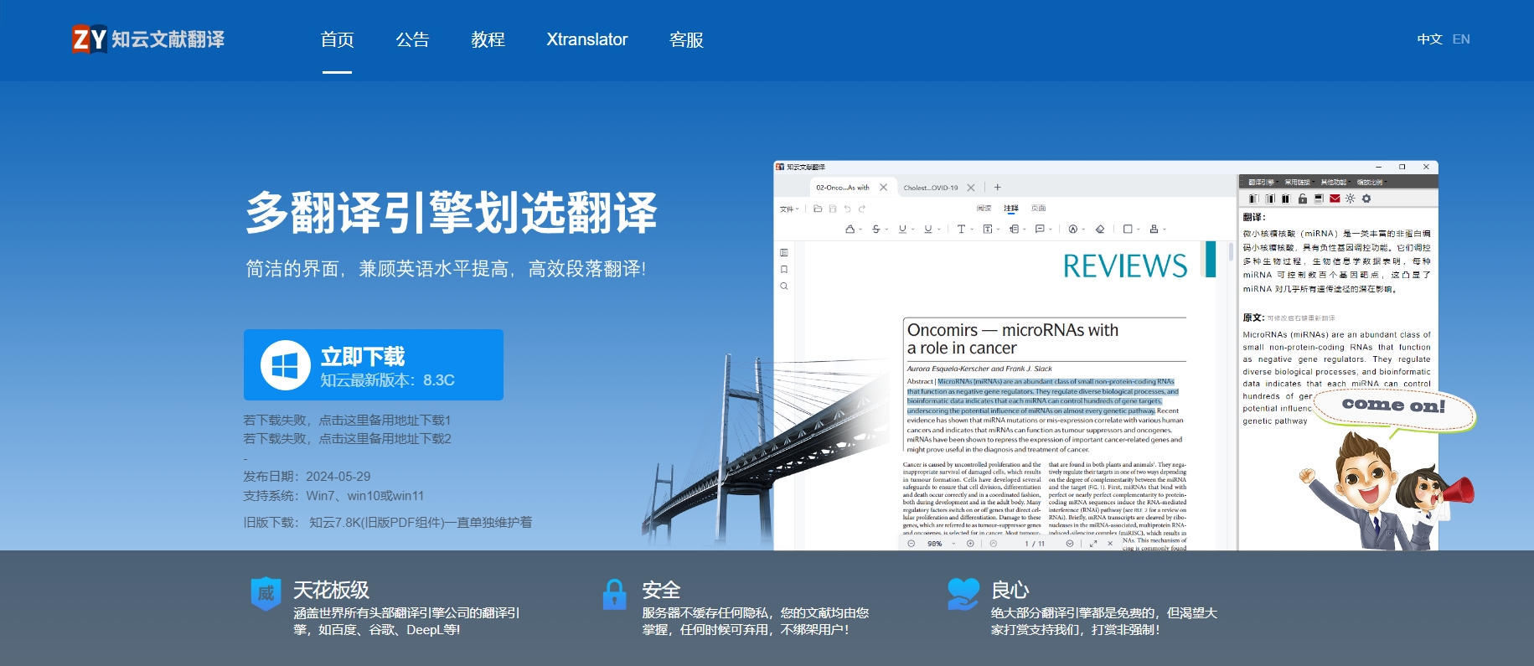The width and height of the screenshot is (1534, 666).
Task: Switch the site language to 中文
Action: click(x=1429, y=39)
